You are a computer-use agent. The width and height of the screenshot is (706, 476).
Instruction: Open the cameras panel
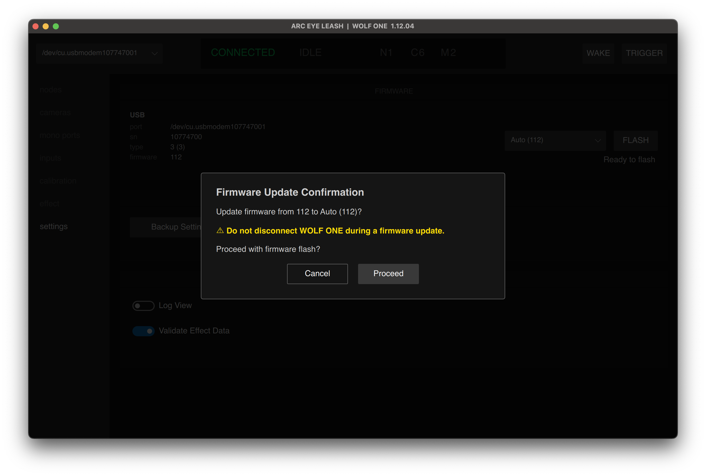(55, 112)
